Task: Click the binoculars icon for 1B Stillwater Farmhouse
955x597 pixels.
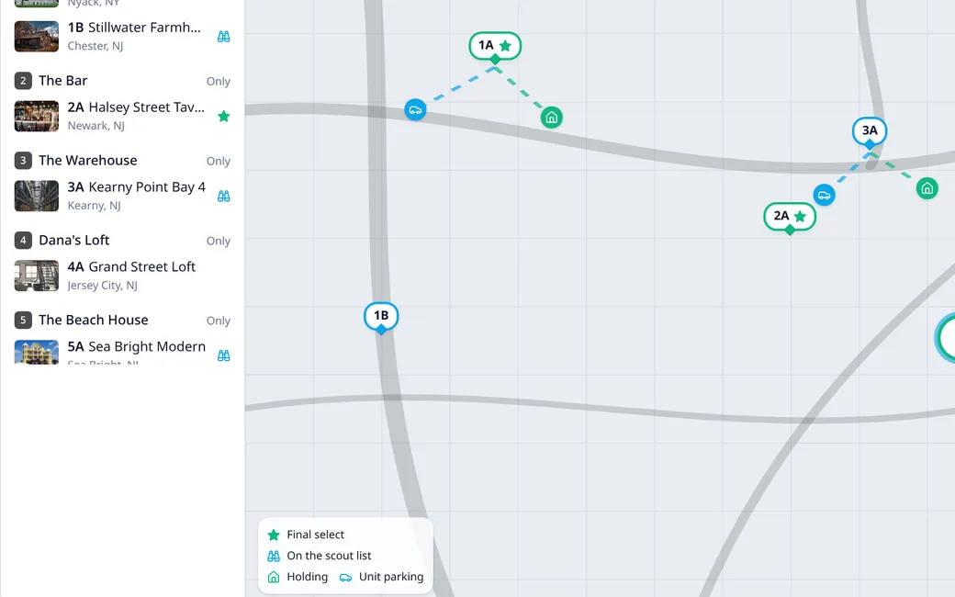Action: (x=223, y=37)
